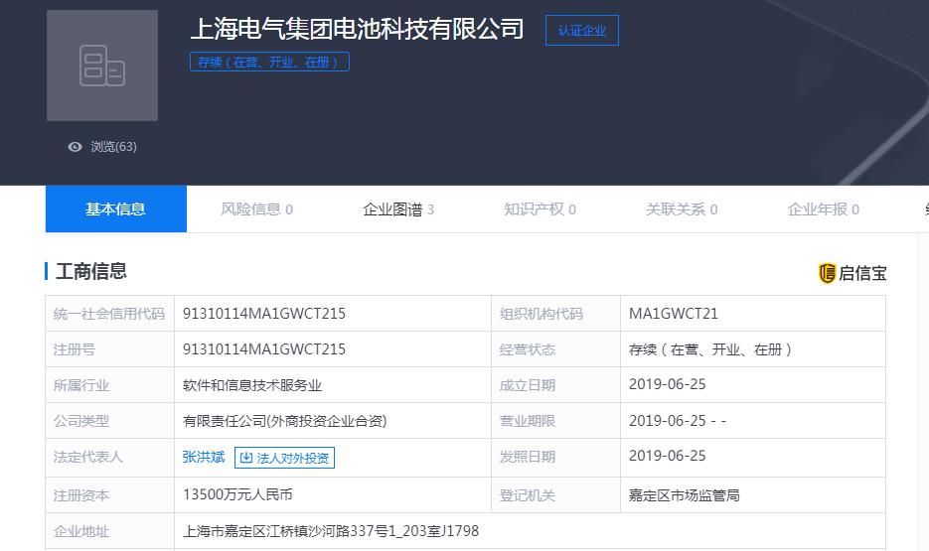Click the company title 上海电气集团电池科技有限公司
The width and height of the screenshot is (929, 551).
click(358, 29)
